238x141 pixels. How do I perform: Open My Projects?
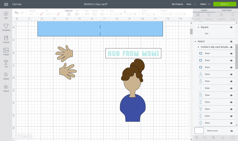click(x=177, y=4)
